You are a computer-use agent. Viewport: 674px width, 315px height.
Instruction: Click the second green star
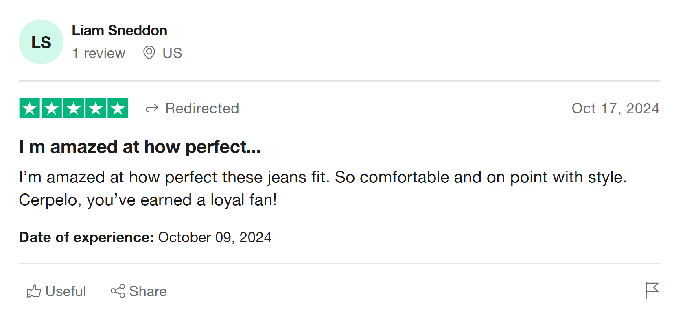[52, 108]
